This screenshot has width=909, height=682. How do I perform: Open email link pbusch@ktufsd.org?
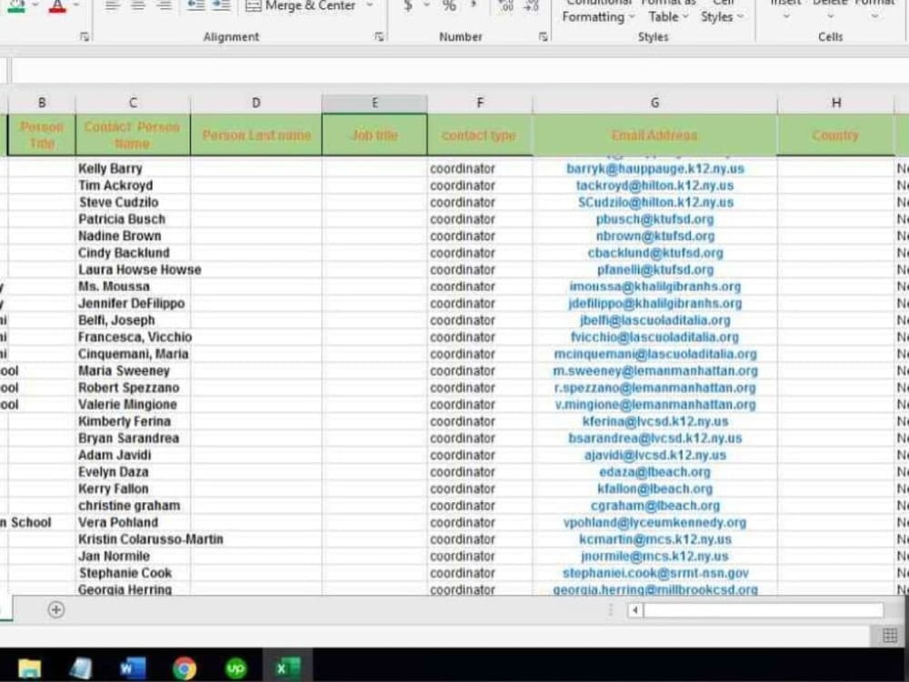[655, 219]
